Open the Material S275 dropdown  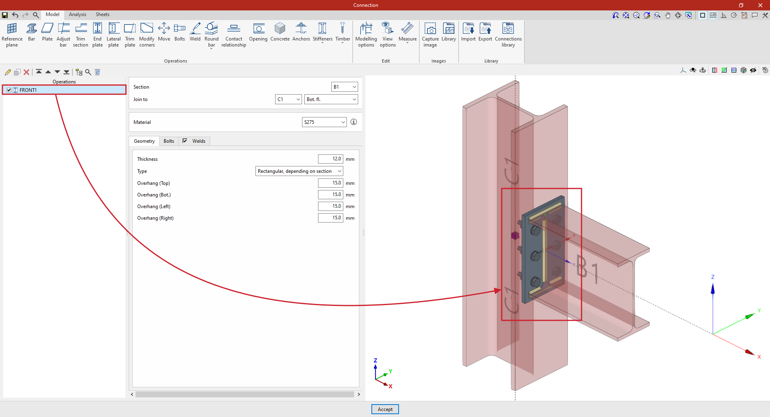click(x=324, y=122)
